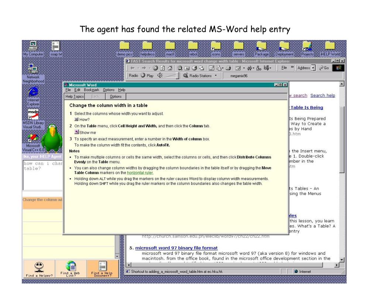The width and height of the screenshot is (378, 284).
Task: Click the IE horizontal scrollbar right arrow
Action: 337,265
